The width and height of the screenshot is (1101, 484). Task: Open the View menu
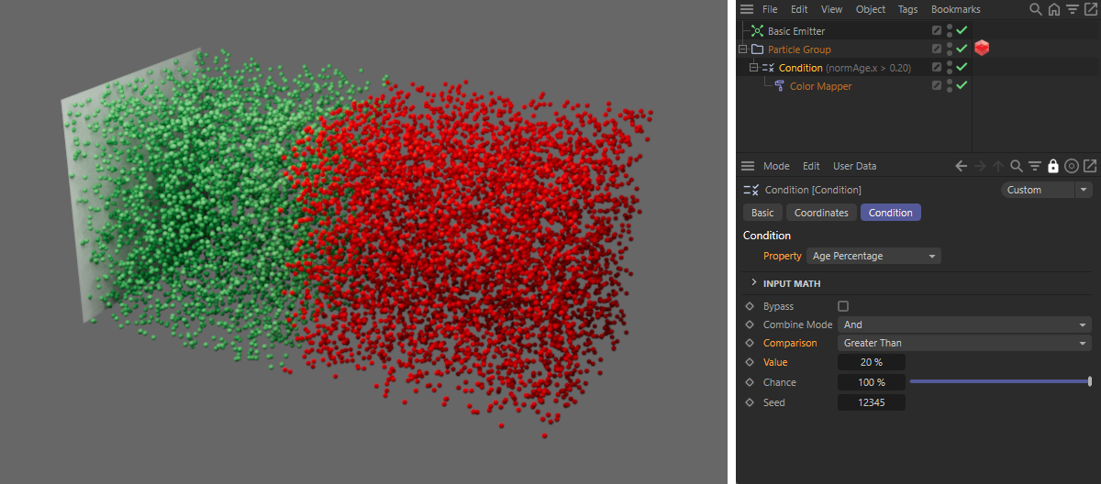[831, 9]
